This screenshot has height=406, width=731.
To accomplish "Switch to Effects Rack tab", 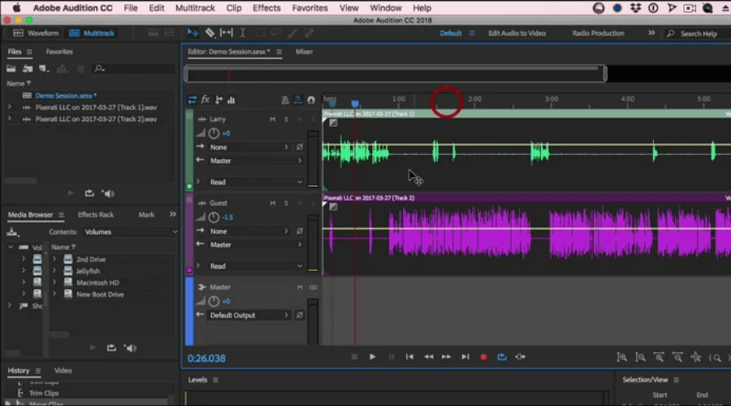I will 96,215.
